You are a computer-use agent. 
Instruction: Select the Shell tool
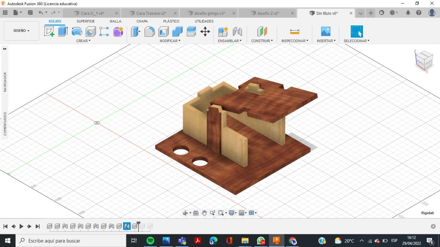(x=164, y=32)
